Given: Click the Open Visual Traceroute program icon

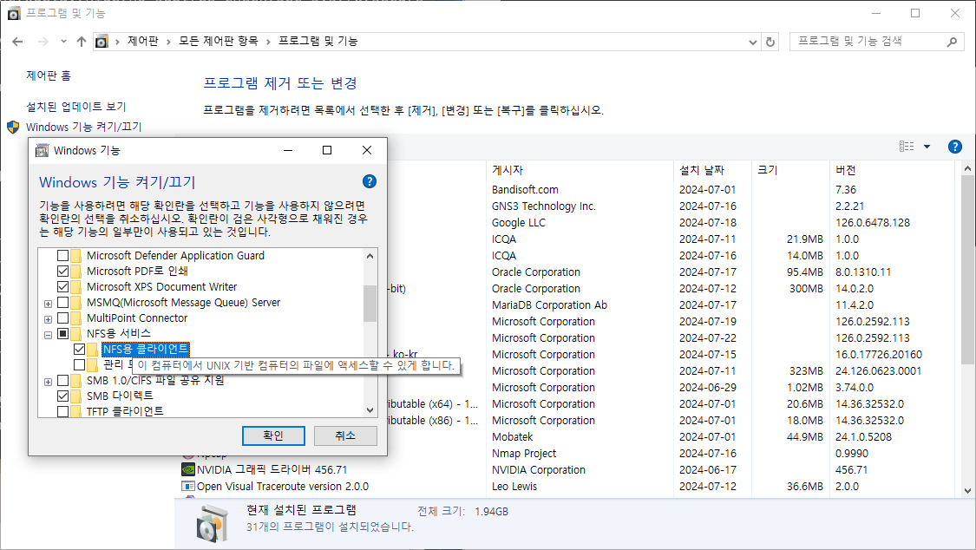Looking at the screenshot, I should [188, 486].
